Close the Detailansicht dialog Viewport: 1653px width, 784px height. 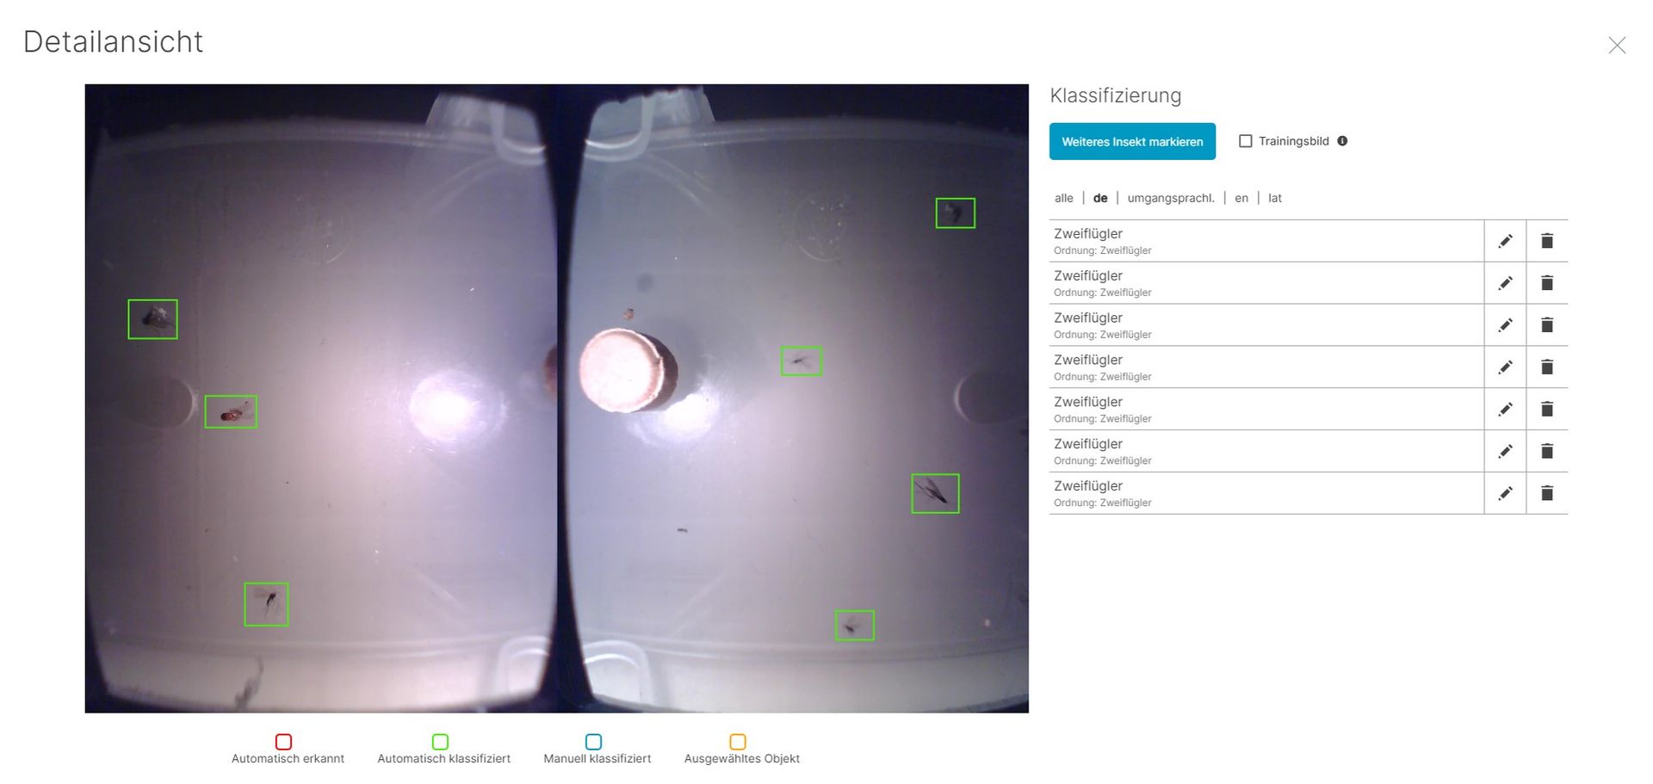1616,46
